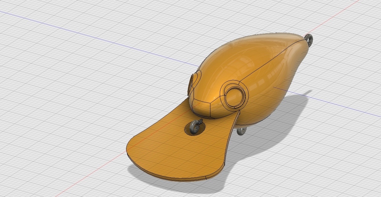Select the belly hook hanger eyelet
The image size is (381, 197).
[x=242, y=131]
